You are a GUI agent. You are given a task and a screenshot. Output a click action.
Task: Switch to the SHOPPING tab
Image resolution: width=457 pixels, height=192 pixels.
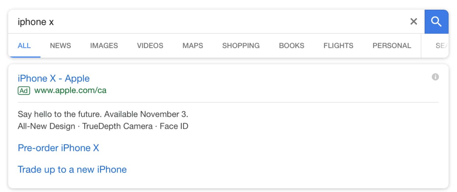pyautogui.click(x=241, y=45)
